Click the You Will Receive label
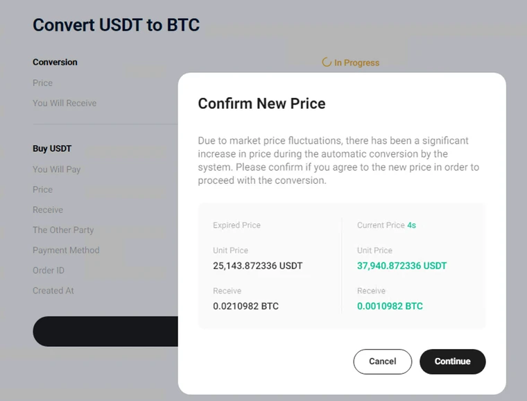The height and width of the screenshot is (401, 527). coord(64,103)
